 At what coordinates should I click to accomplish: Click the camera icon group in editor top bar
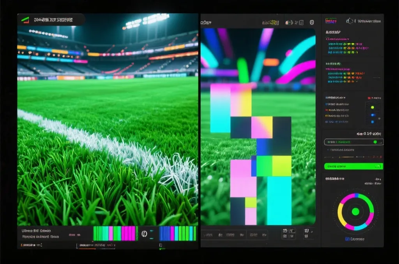coord(294,23)
